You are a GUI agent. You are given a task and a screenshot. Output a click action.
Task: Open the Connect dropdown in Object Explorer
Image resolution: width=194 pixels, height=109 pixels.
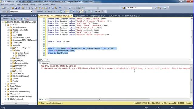pos(5,19)
